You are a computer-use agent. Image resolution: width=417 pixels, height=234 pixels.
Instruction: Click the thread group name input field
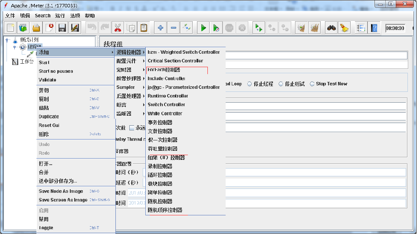click(316, 55)
